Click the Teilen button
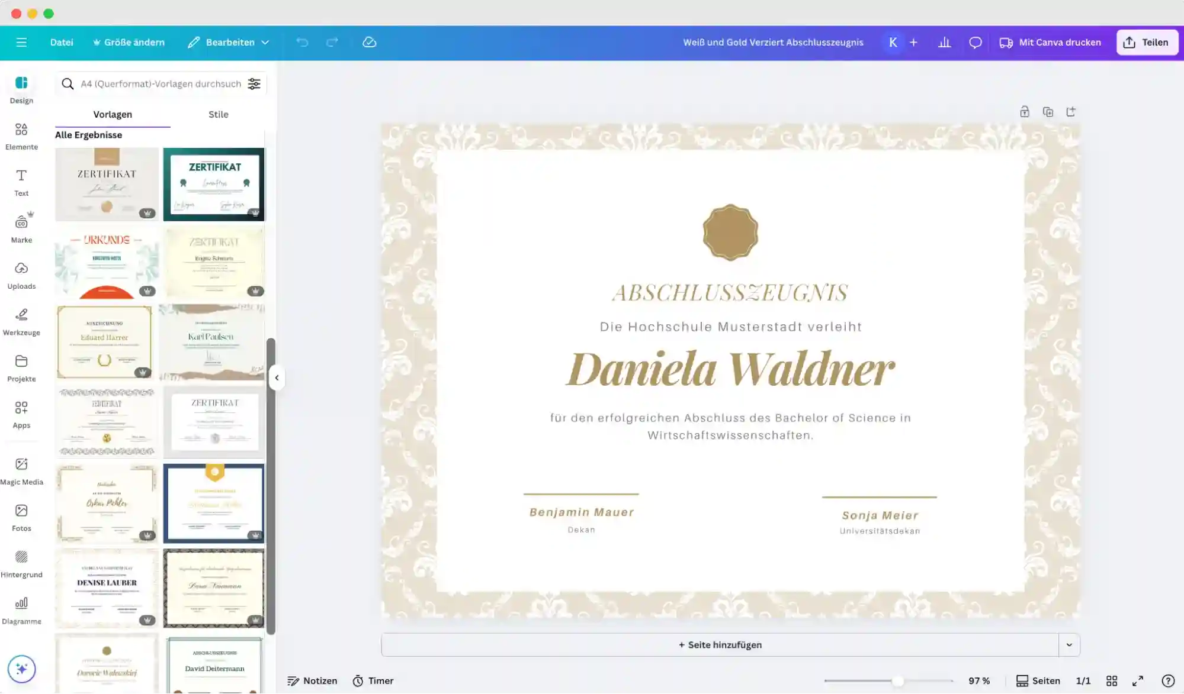Viewport: 1184px width, 694px height. 1147,43
